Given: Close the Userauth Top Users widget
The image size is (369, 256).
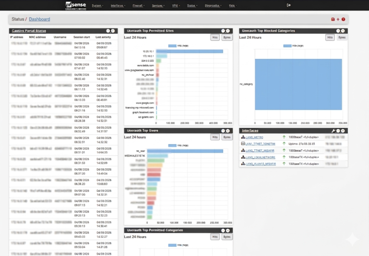Looking at the screenshot, I should tap(228, 131).
